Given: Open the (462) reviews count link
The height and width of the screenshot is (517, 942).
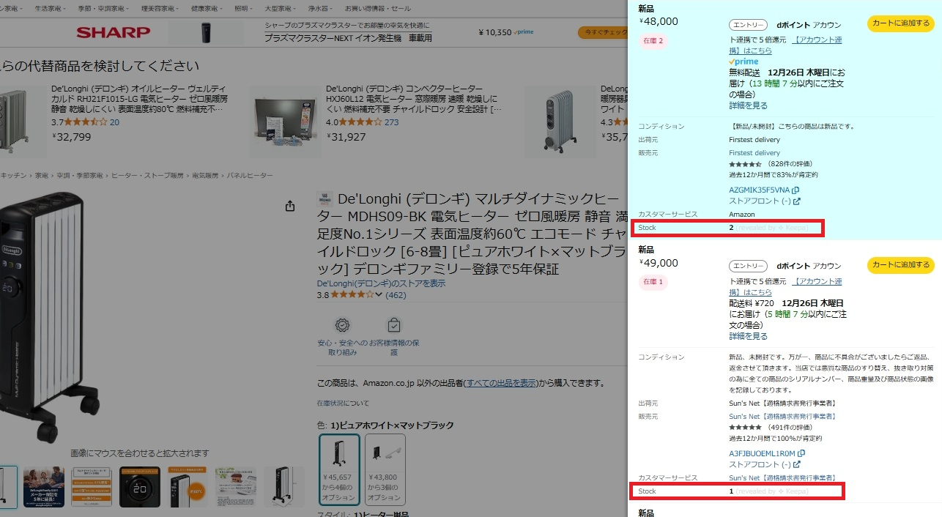Looking at the screenshot, I should 396,295.
